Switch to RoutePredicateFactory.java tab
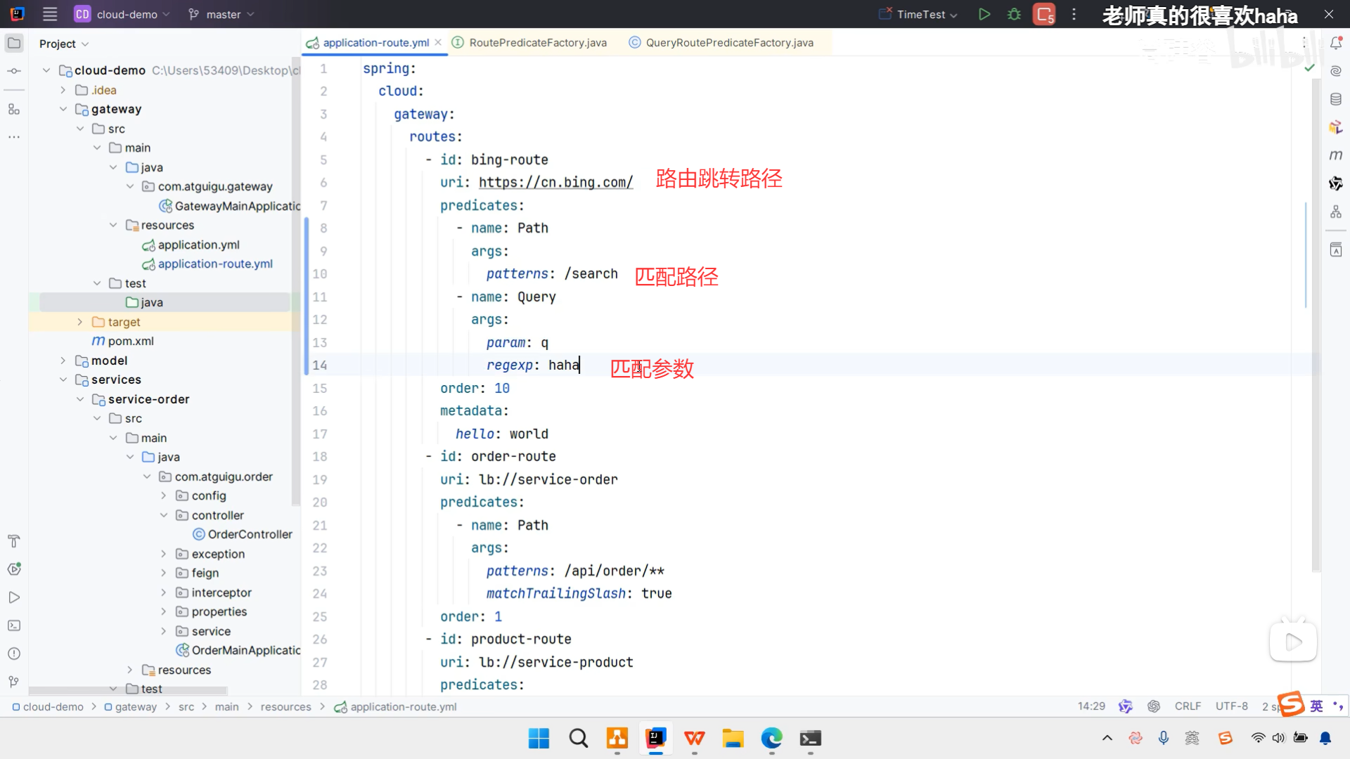This screenshot has width=1350, height=759. pos(537,43)
